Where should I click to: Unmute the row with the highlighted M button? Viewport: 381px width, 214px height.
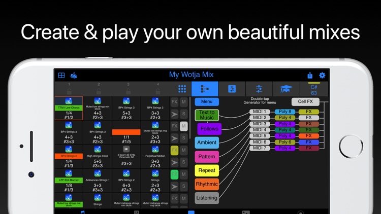click(184, 126)
